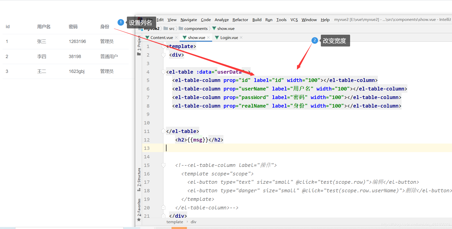Open the Structure tool window
This screenshot has height=229, width=452.
pyautogui.click(x=139, y=177)
